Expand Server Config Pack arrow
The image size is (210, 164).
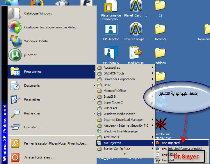tap(152, 149)
